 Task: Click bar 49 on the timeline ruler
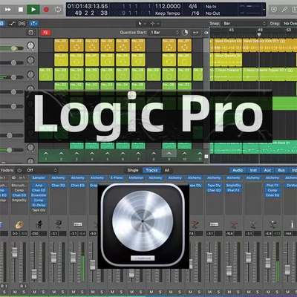[260, 30]
